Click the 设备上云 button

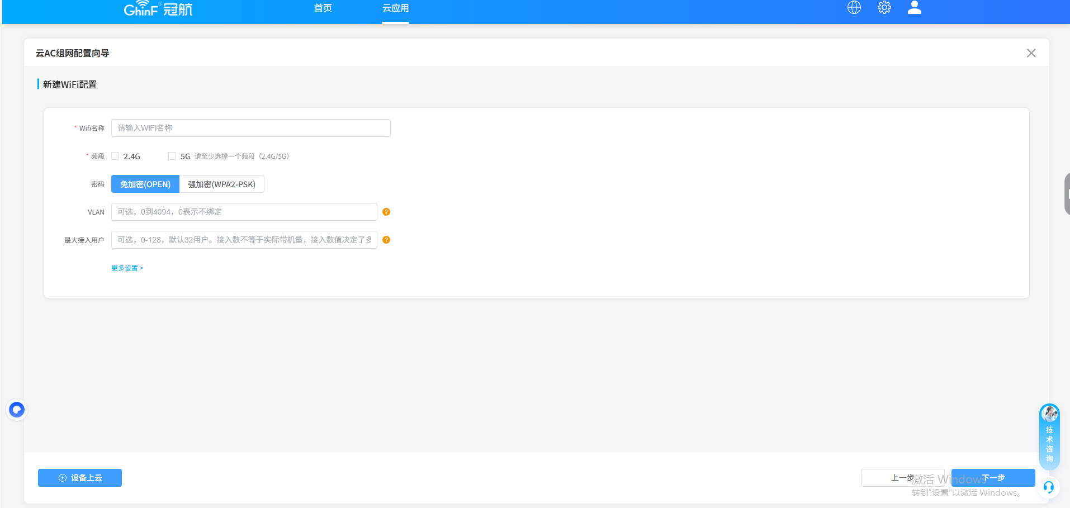(80, 478)
